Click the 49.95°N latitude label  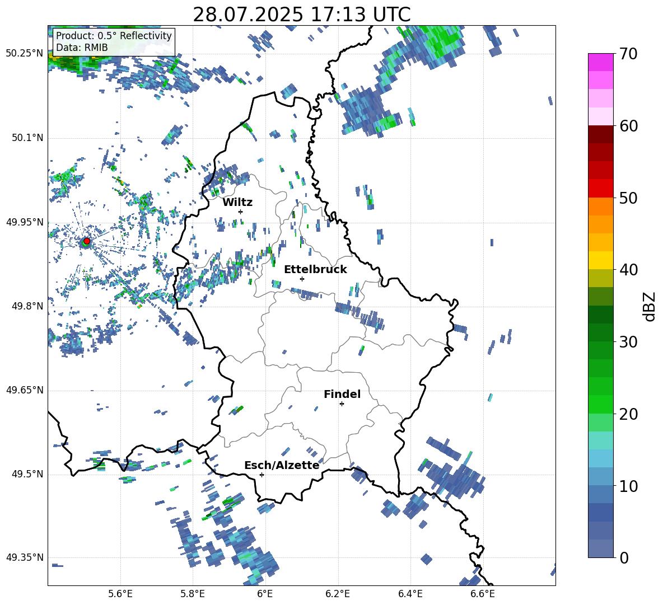tap(25, 222)
